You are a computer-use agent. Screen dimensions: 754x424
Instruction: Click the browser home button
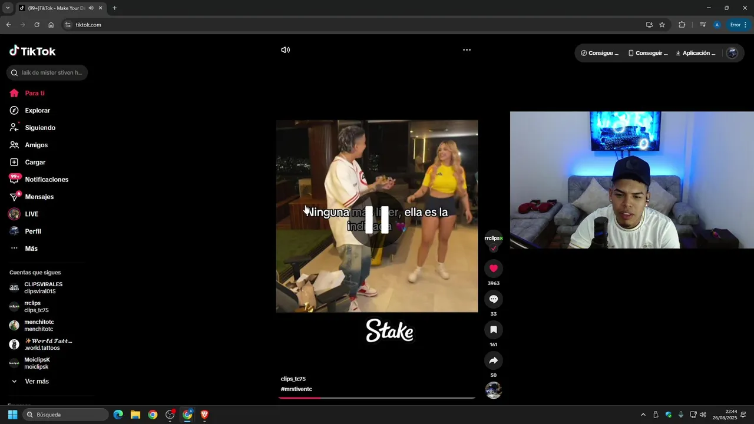[x=51, y=25]
